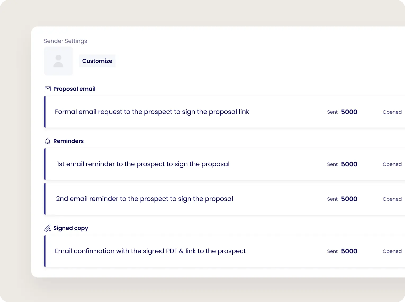This screenshot has width=405, height=302.
Task: Click the Customize button
Action: pyautogui.click(x=97, y=61)
